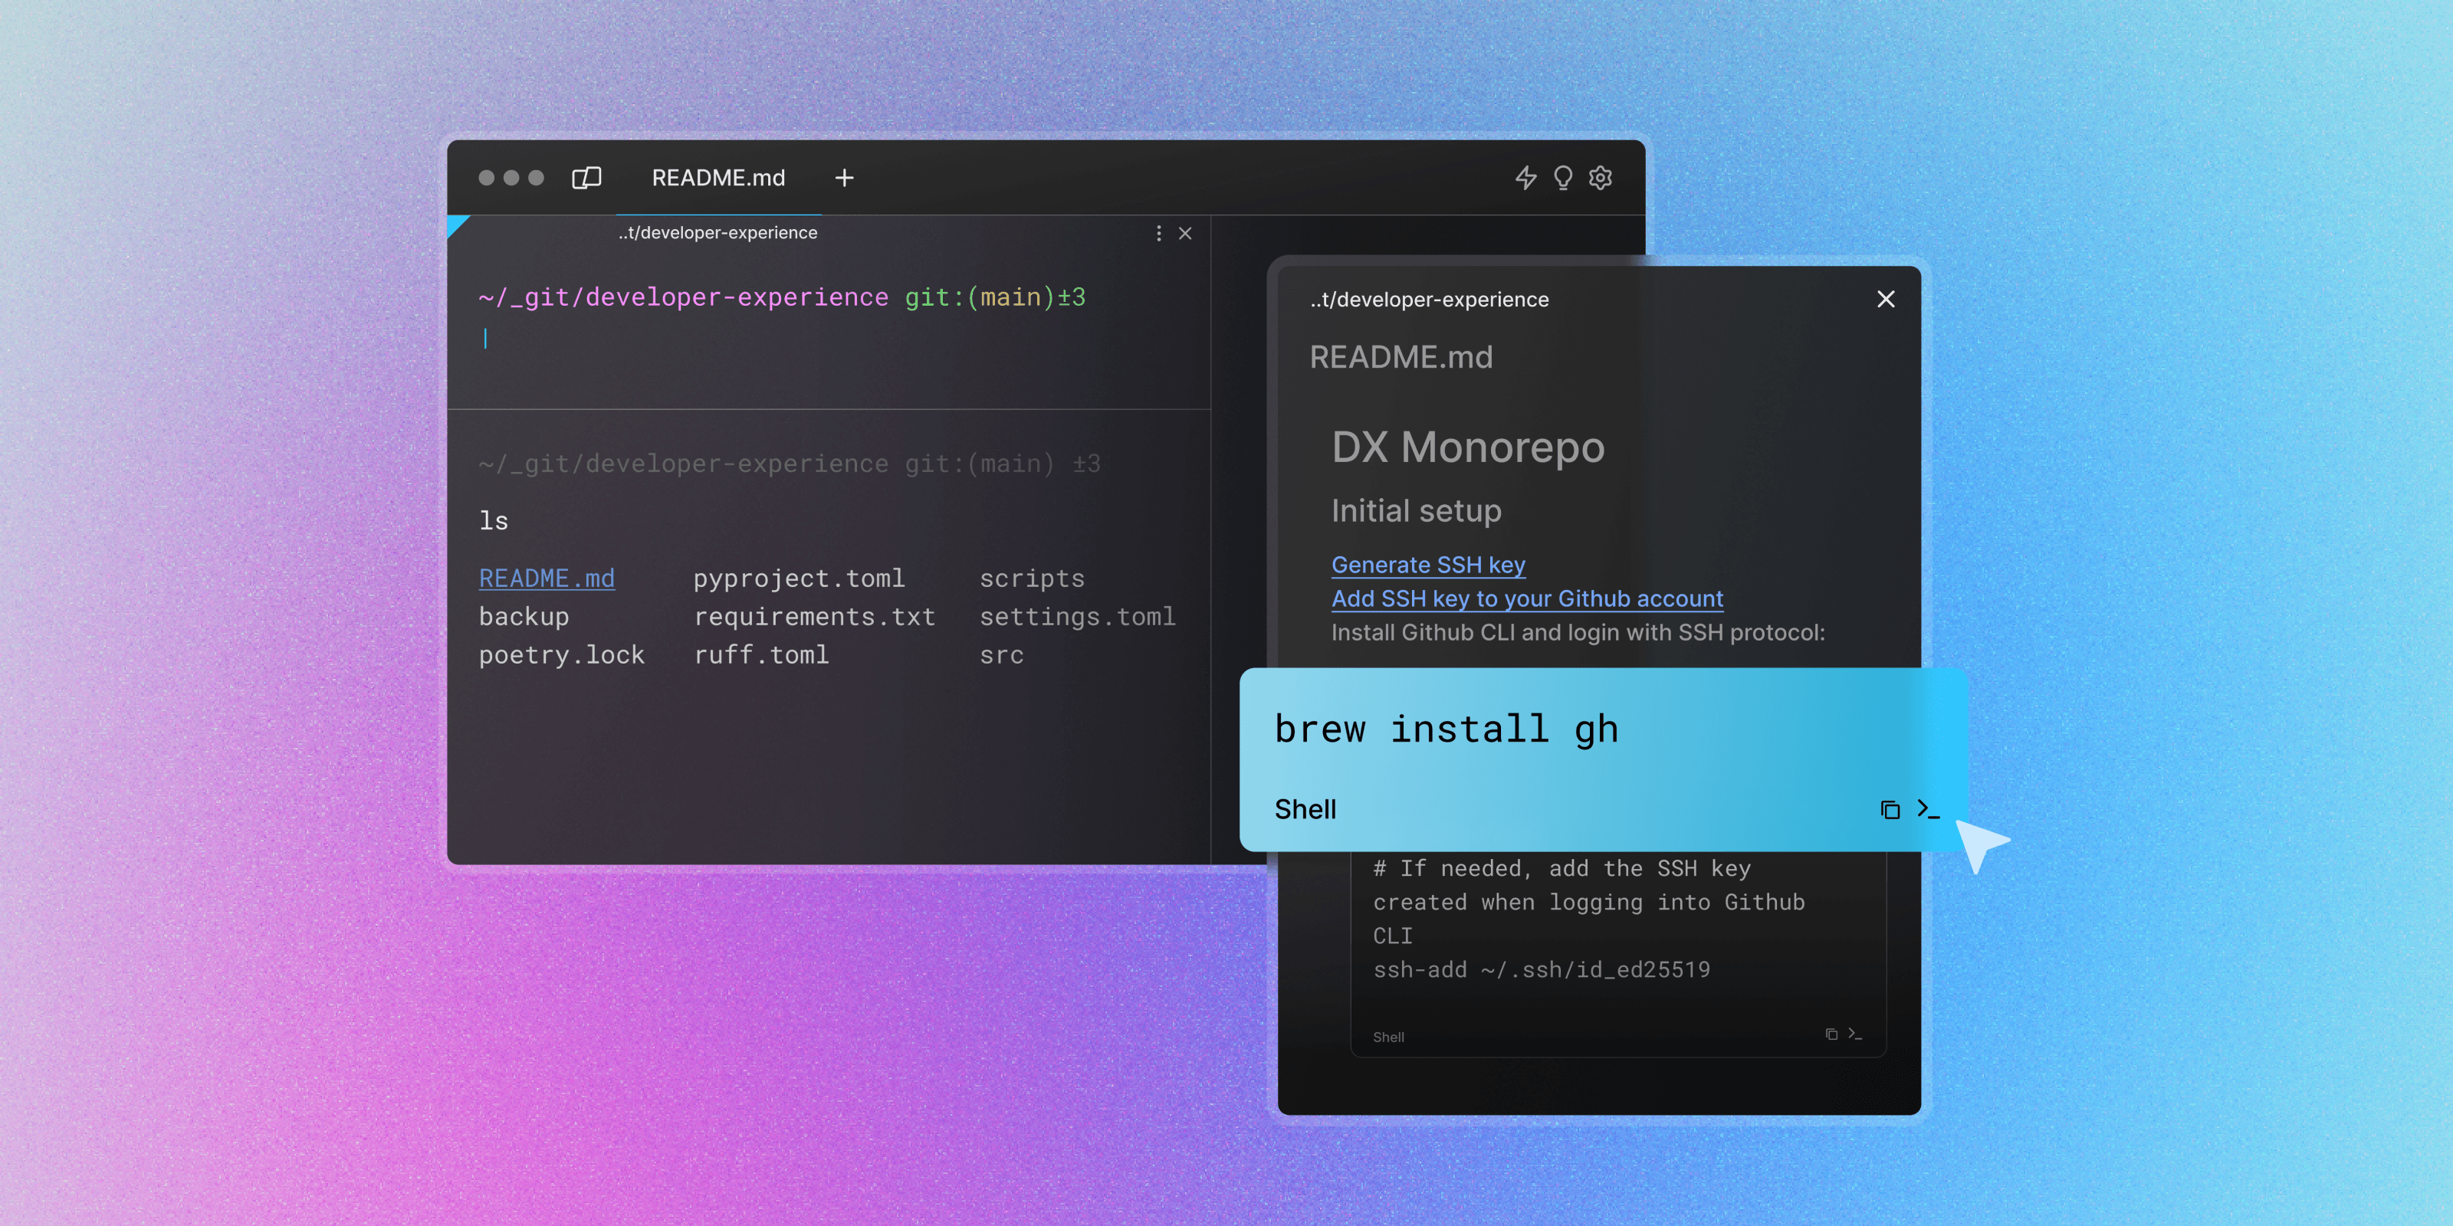The width and height of the screenshot is (2453, 1226).
Task: Click the bookmark icon left of the README.md tab
Action: [586, 178]
